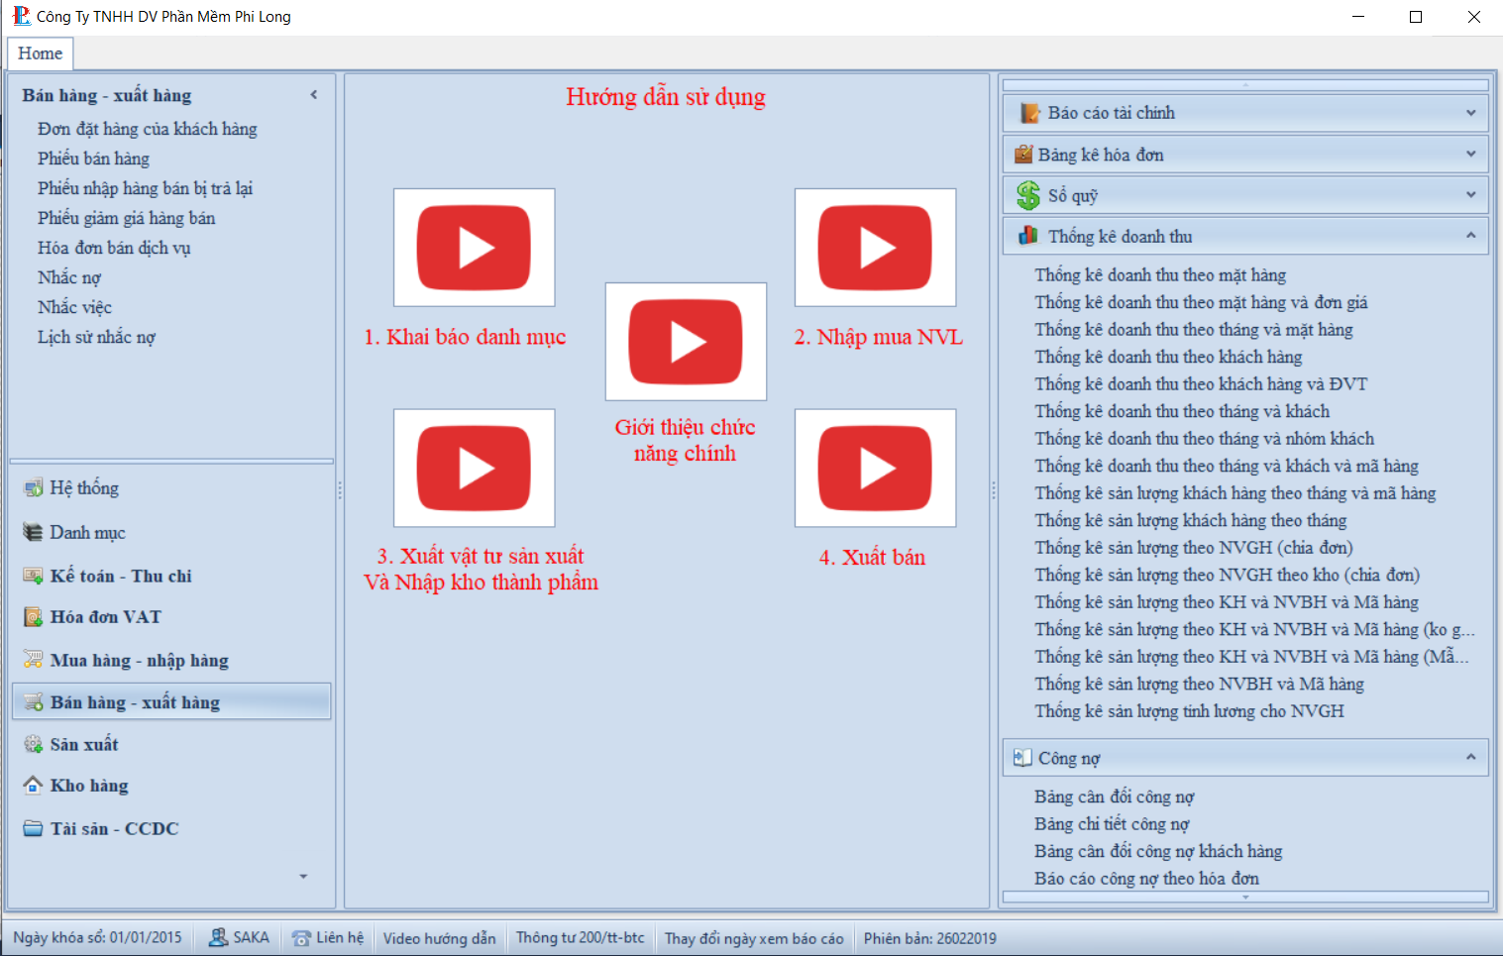Open Phiếu bán hàng
Image resolution: width=1503 pixels, height=956 pixels.
tap(94, 159)
